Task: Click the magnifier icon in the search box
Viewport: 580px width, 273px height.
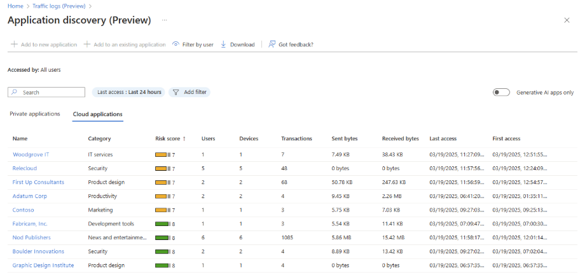Action: [x=15, y=92]
